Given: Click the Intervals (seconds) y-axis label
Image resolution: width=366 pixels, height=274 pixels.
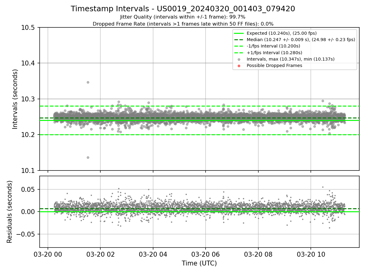Looking at the screenshot, I should coord(15,99).
